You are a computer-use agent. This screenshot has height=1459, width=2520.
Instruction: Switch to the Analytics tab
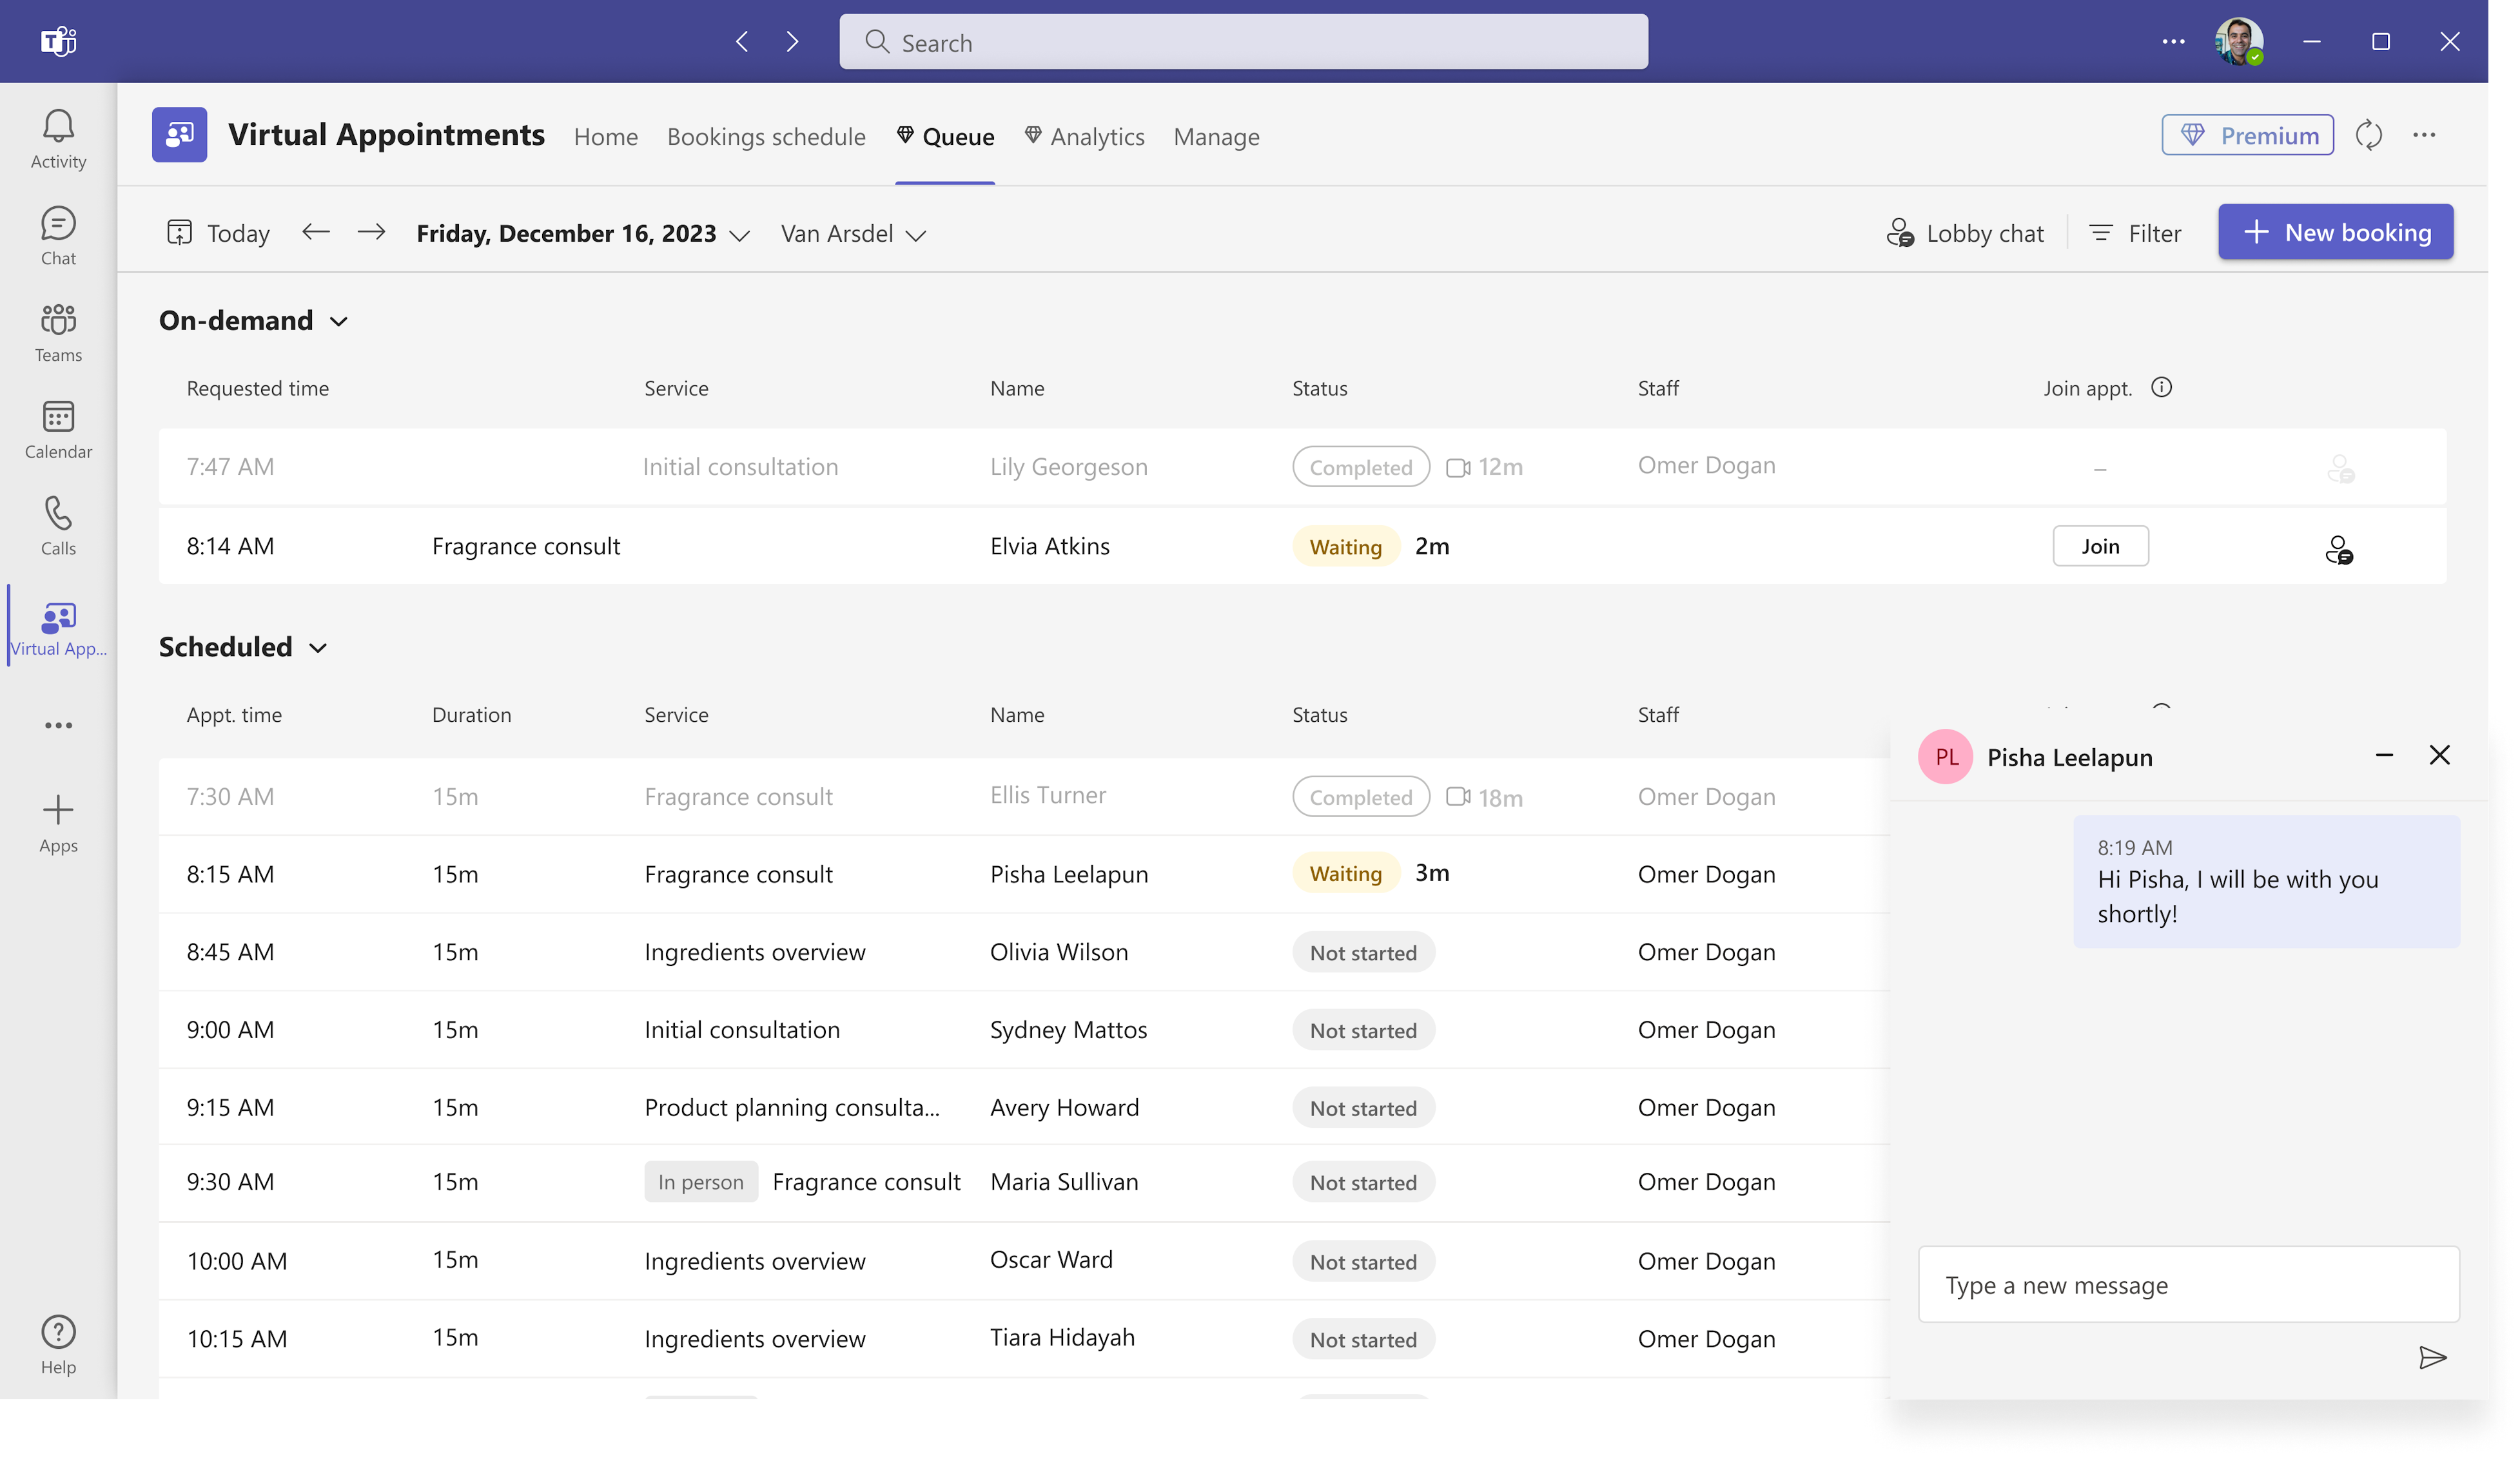1084,136
